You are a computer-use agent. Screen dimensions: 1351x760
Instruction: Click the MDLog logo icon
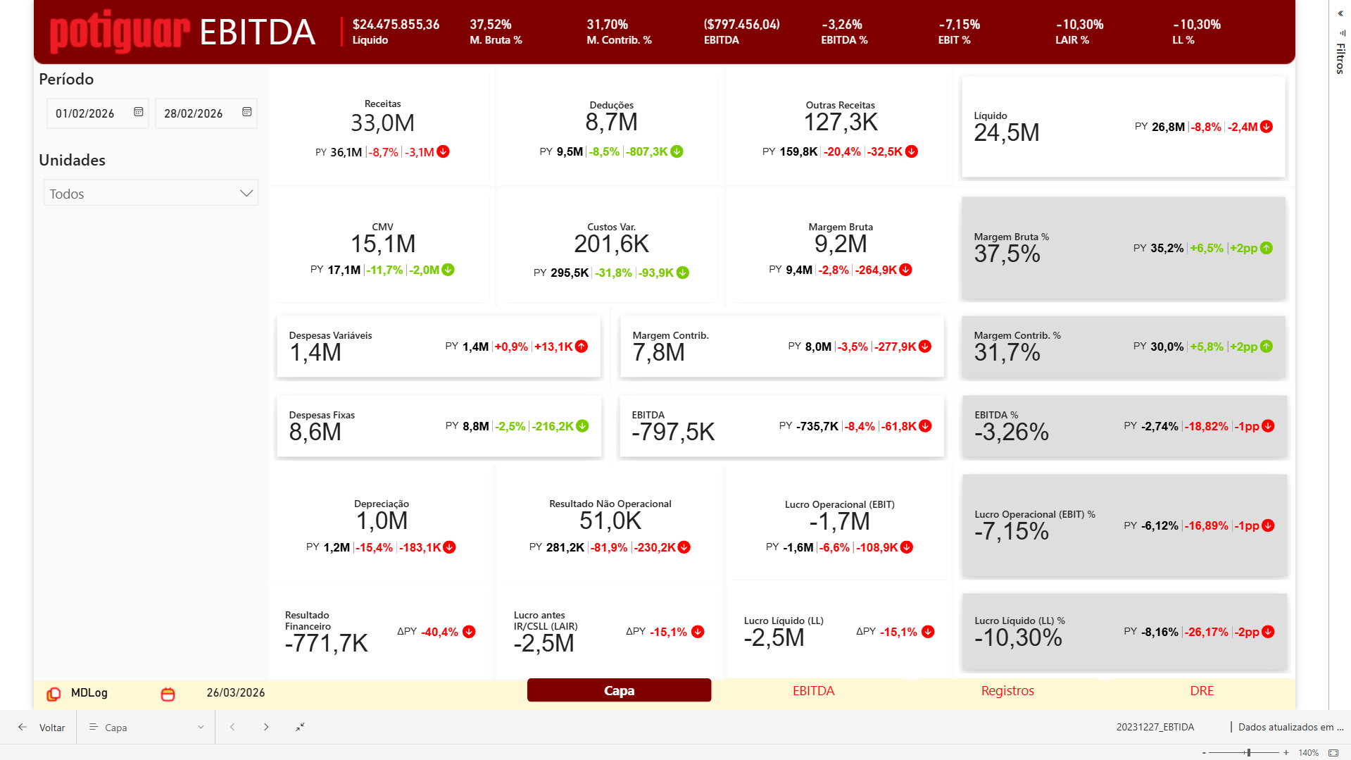pos(54,693)
